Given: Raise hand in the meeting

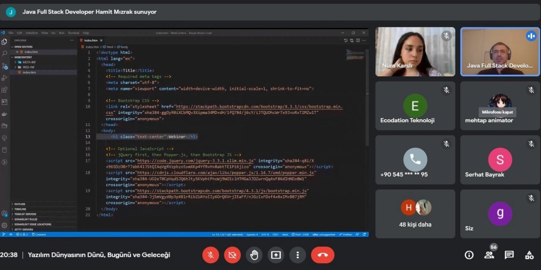Looking at the screenshot, I should (x=254, y=255).
